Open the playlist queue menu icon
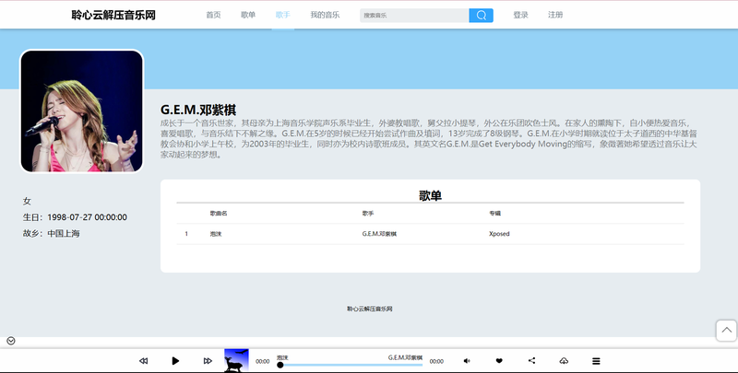738x373 pixels. tap(596, 361)
